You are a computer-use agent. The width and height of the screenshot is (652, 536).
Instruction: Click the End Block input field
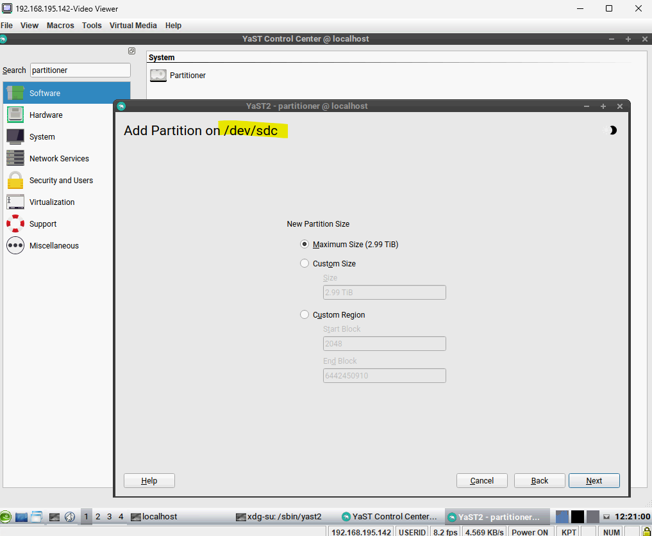tap(385, 376)
